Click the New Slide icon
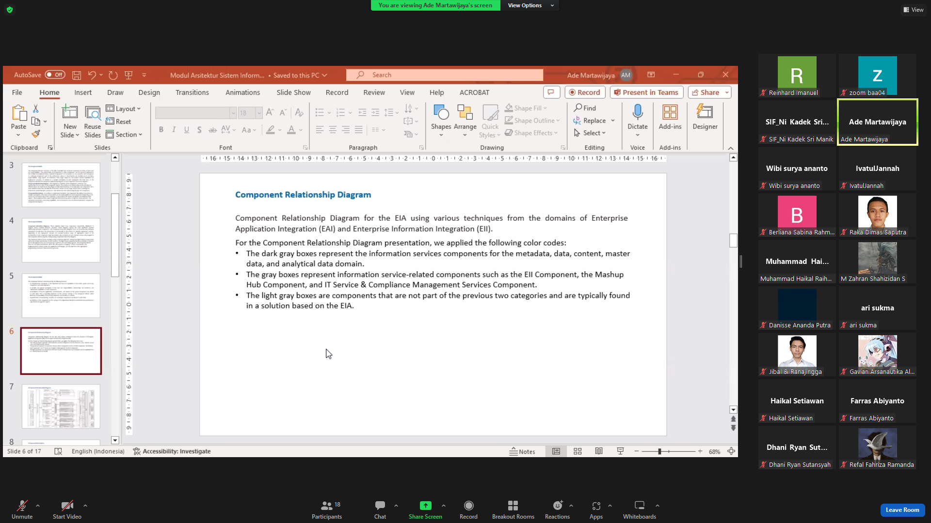 click(69, 112)
